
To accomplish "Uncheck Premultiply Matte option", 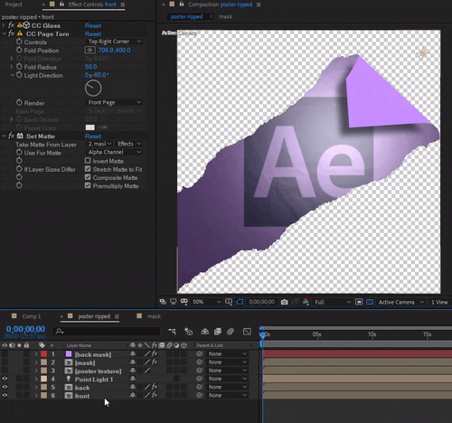I will pyautogui.click(x=88, y=185).
